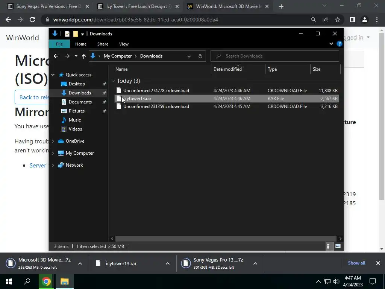The height and width of the screenshot is (289, 385).
Task: Open recent locations dropdown arrow
Action: coord(76,56)
